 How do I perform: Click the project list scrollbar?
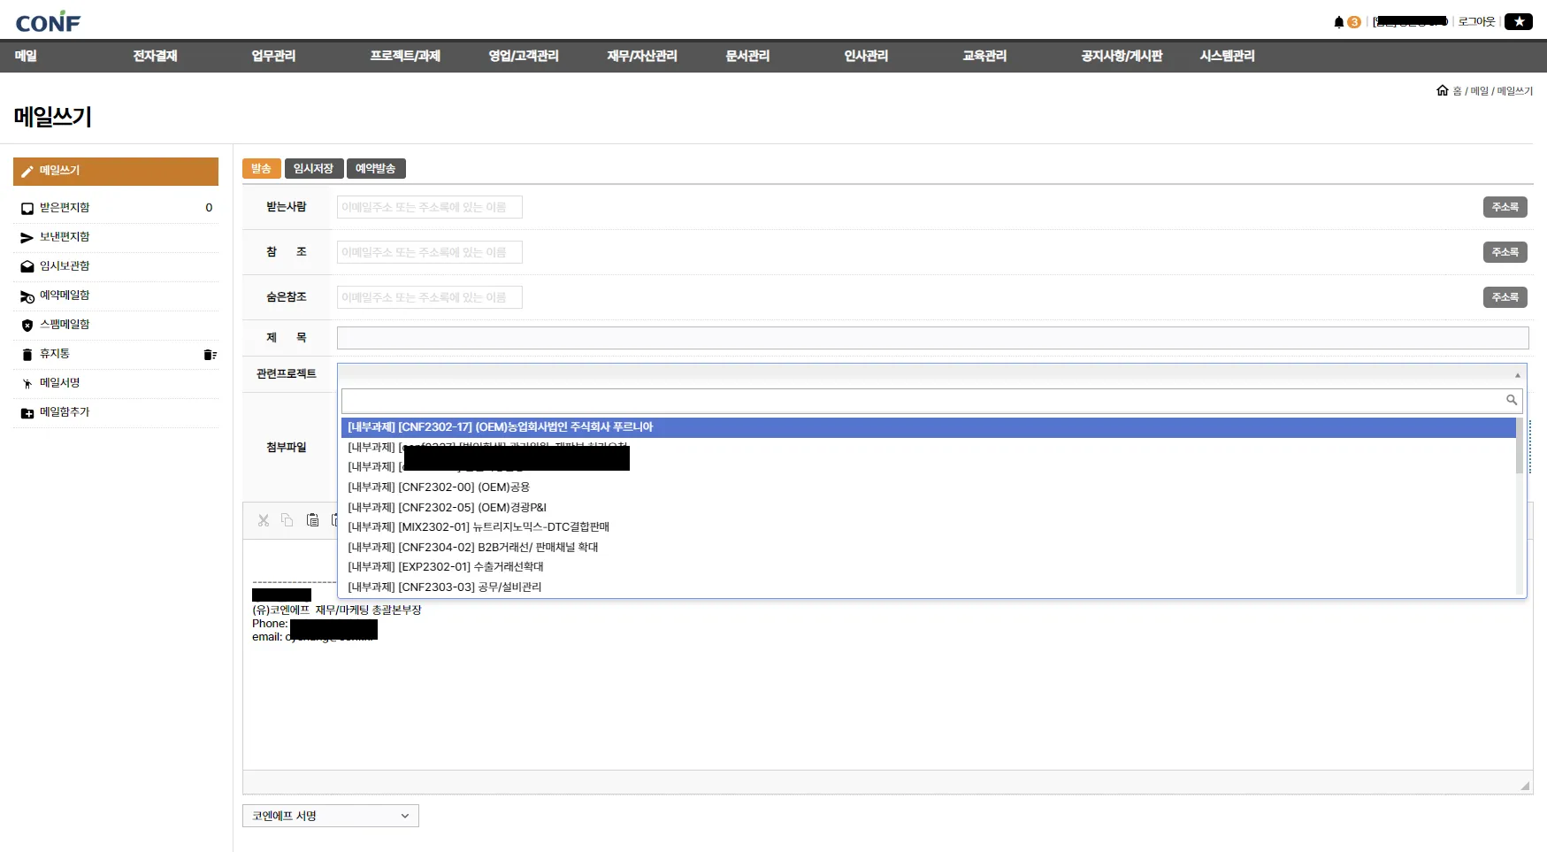[1520, 447]
